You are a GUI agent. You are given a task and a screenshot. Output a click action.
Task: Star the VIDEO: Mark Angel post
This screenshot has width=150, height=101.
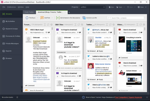(27, 33)
